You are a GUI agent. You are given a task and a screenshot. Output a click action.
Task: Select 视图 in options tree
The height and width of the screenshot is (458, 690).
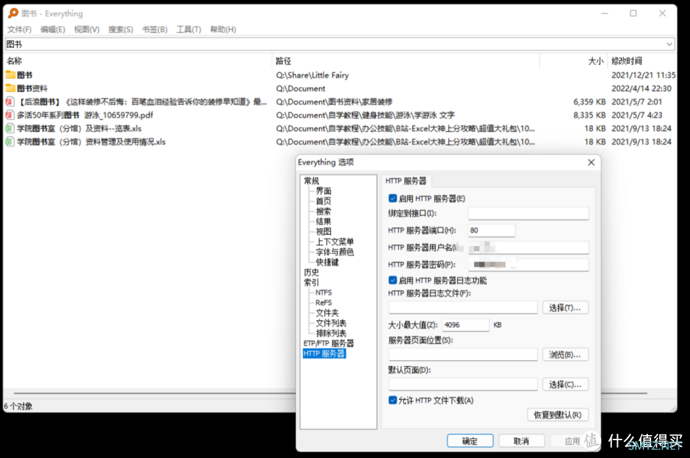[323, 231]
